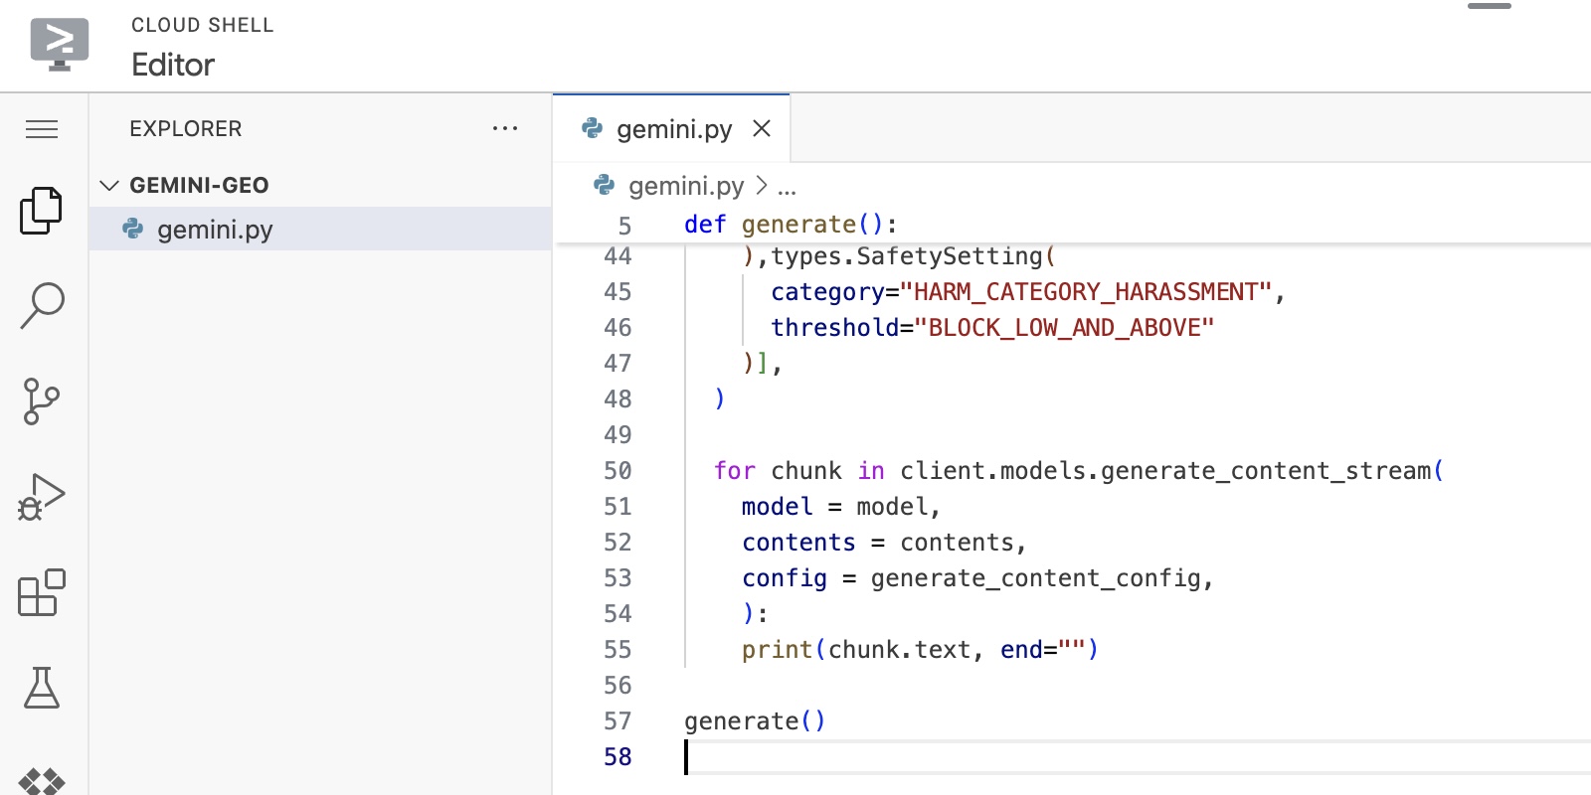1591x795 pixels.
Task: Open the Source Control branch icon
Action: tap(42, 401)
